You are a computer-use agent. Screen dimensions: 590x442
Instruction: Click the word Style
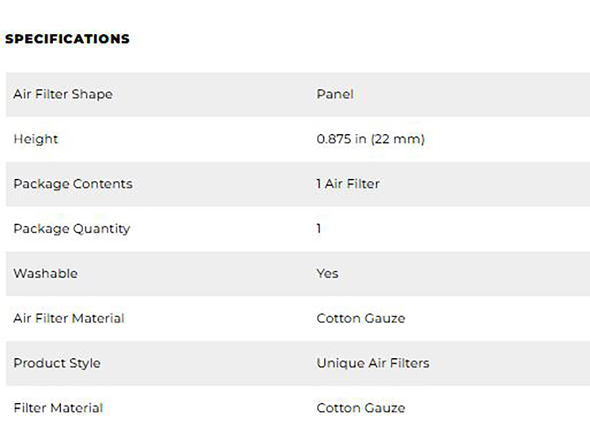pos(86,363)
